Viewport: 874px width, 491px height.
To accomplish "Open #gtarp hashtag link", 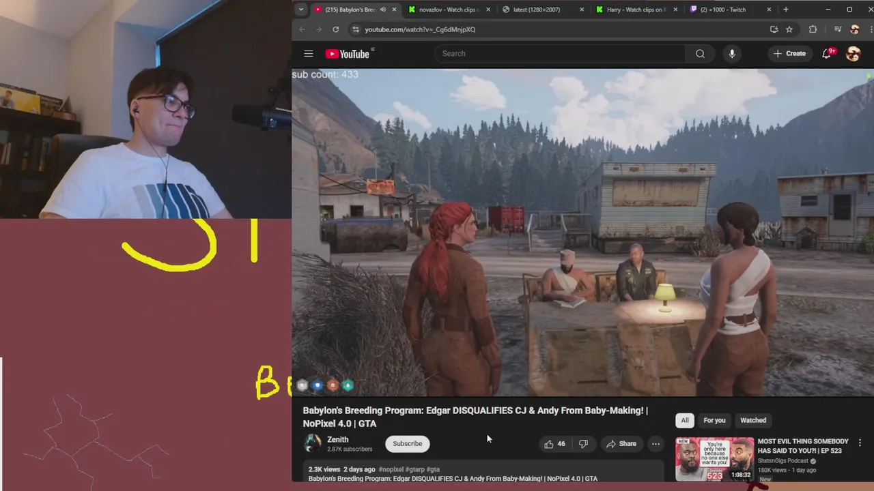I will [x=414, y=469].
